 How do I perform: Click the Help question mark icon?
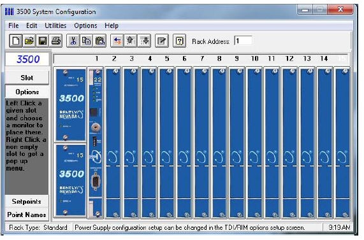pos(179,41)
